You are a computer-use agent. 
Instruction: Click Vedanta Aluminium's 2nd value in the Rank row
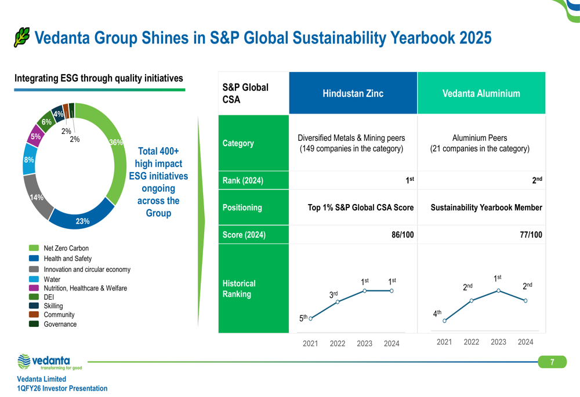tap(537, 180)
